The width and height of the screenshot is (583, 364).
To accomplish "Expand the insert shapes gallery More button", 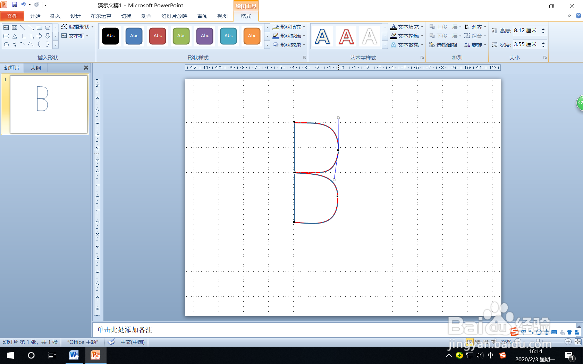I will pos(56,44).
